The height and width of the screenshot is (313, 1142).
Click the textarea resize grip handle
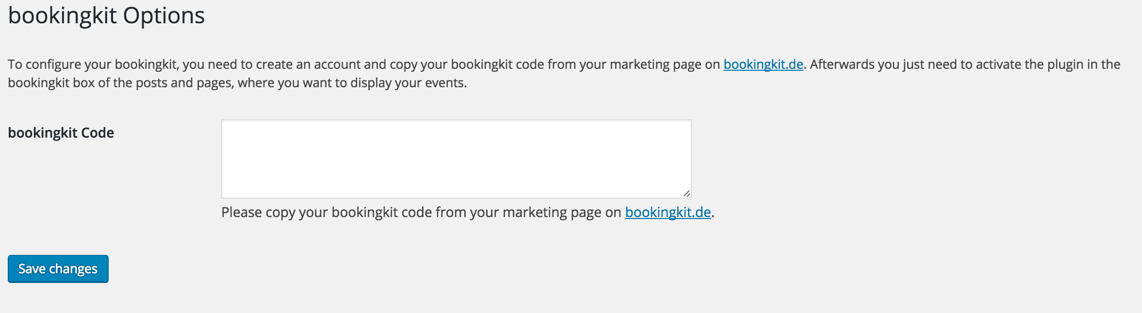(x=686, y=193)
